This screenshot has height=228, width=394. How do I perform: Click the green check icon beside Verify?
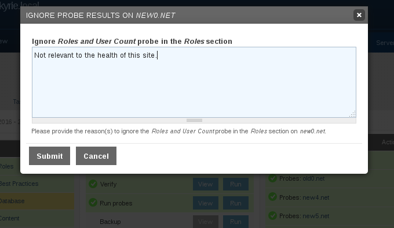click(93, 184)
